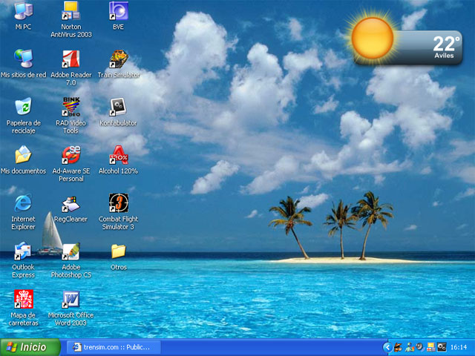475x356 pixels.
Task: Open Combat Flight Simulator 3 icon
Action: click(x=119, y=203)
